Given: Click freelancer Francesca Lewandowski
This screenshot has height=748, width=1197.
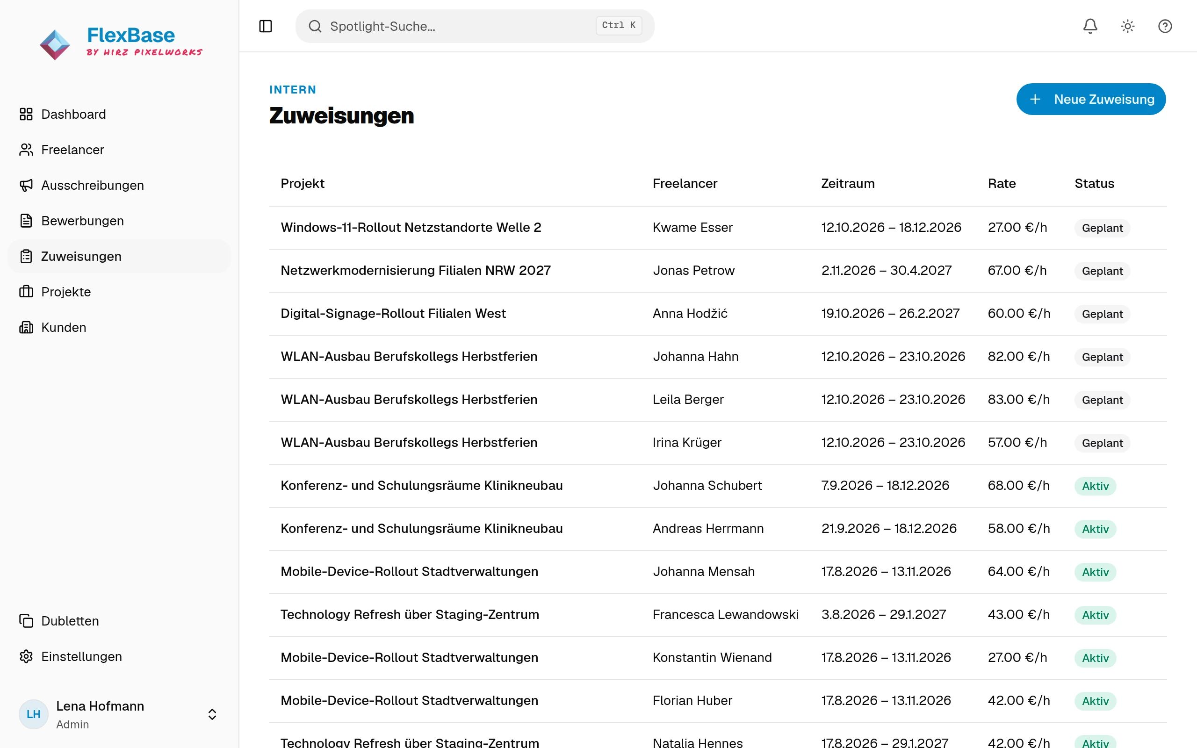Looking at the screenshot, I should pyautogui.click(x=725, y=615).
